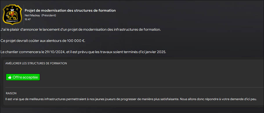Click the dark request panel's empty area beside the button
Screen dimensions: 264x113
tap(151, 77)
